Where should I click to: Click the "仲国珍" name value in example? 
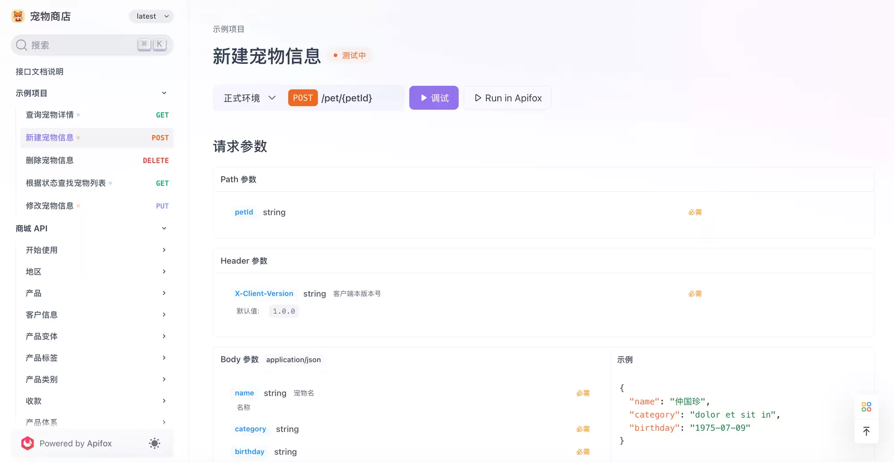click(x=687, y=402)
